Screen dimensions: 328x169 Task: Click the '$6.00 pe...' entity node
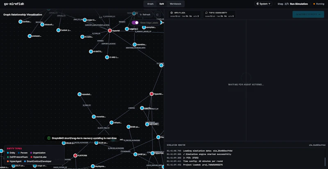[96, 143]
